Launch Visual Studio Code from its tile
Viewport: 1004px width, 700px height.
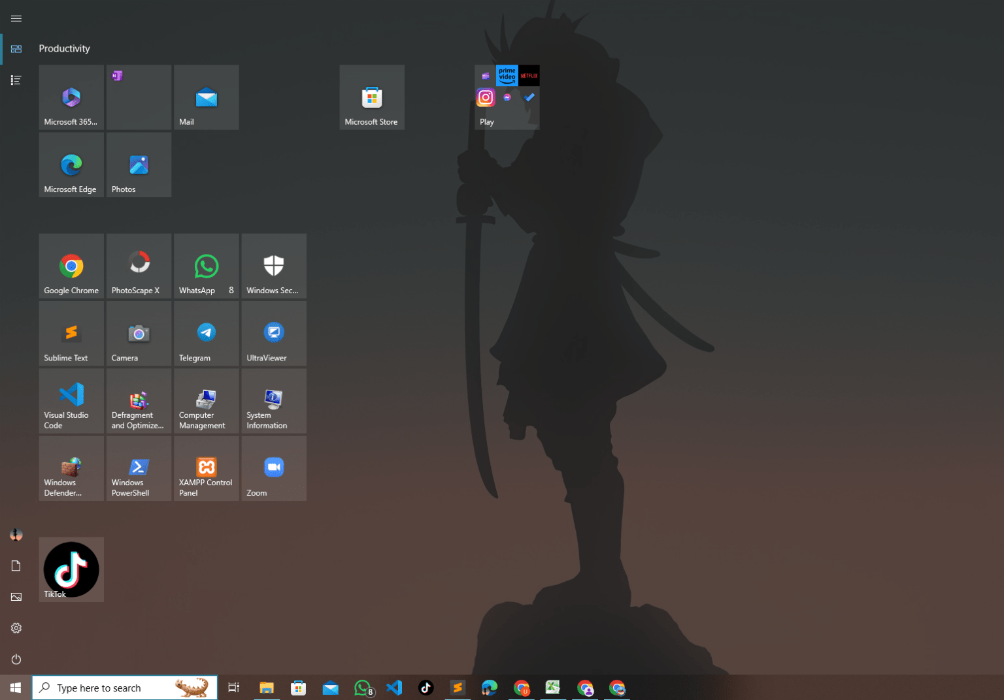[71, 400]
